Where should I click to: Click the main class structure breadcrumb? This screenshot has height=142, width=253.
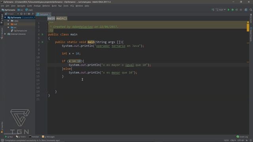click(51, 19)
